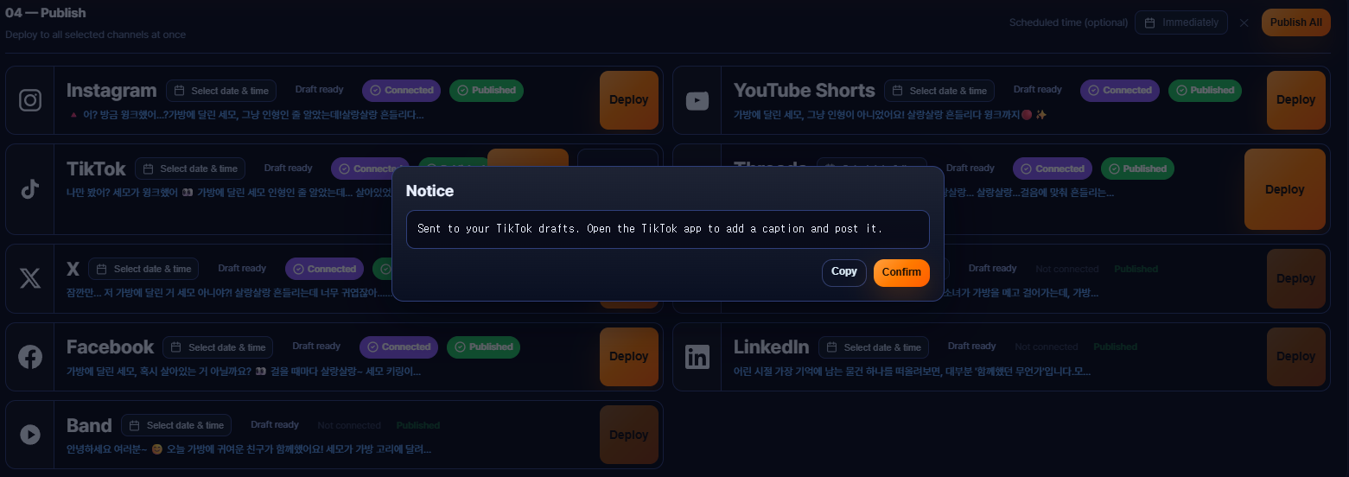Viewport: 1349px width, 477px height.
Task: Open LinkedIn Select date & time picker
Action: click(874, 347)
